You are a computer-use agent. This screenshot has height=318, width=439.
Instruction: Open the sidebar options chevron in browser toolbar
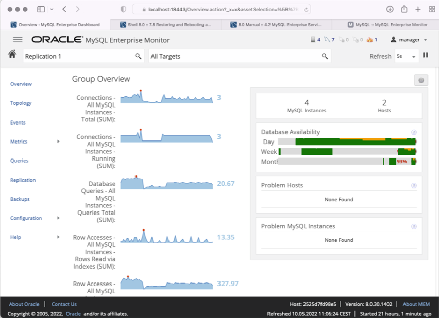(x=52, y=9)
